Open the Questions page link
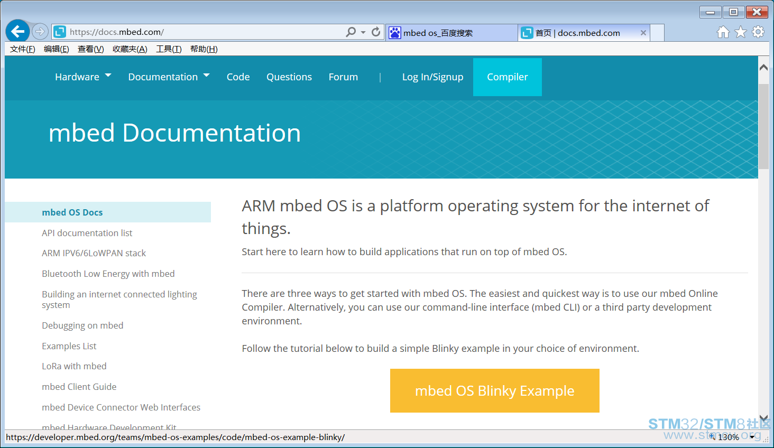 tap(289, 77)
